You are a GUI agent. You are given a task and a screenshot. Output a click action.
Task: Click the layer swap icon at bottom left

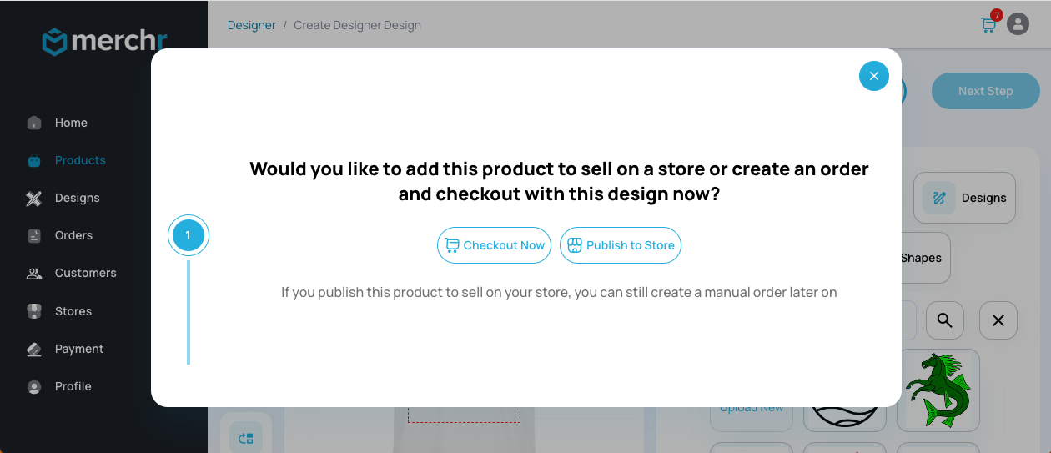click(x=246, y=438)
